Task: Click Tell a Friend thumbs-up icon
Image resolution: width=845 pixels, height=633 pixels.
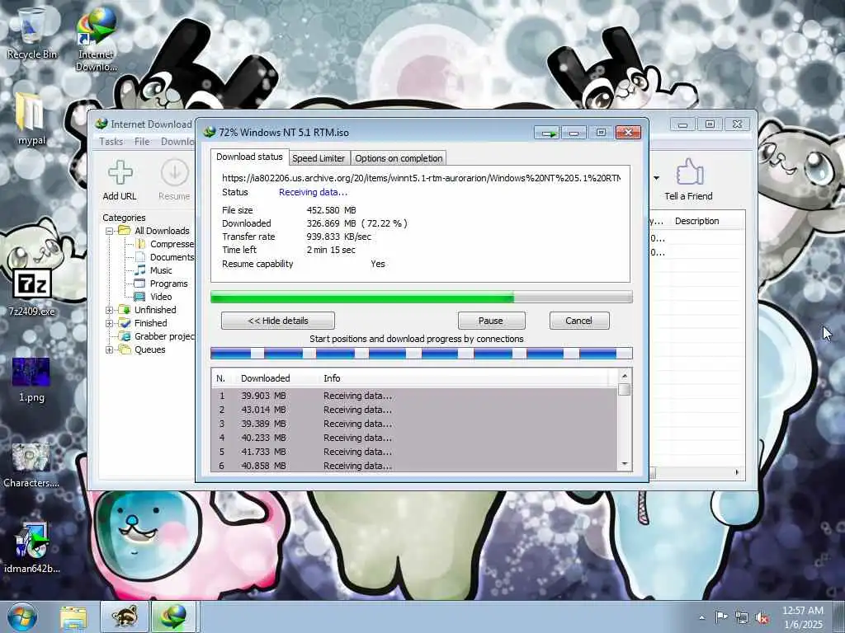Action: (x=690, y=172)
